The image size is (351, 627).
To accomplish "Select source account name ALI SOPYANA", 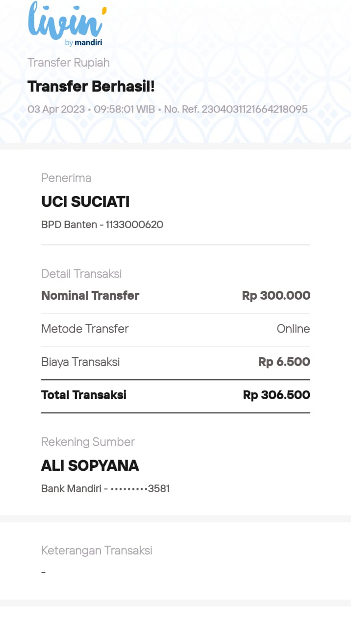I will (x=90, y=465).
